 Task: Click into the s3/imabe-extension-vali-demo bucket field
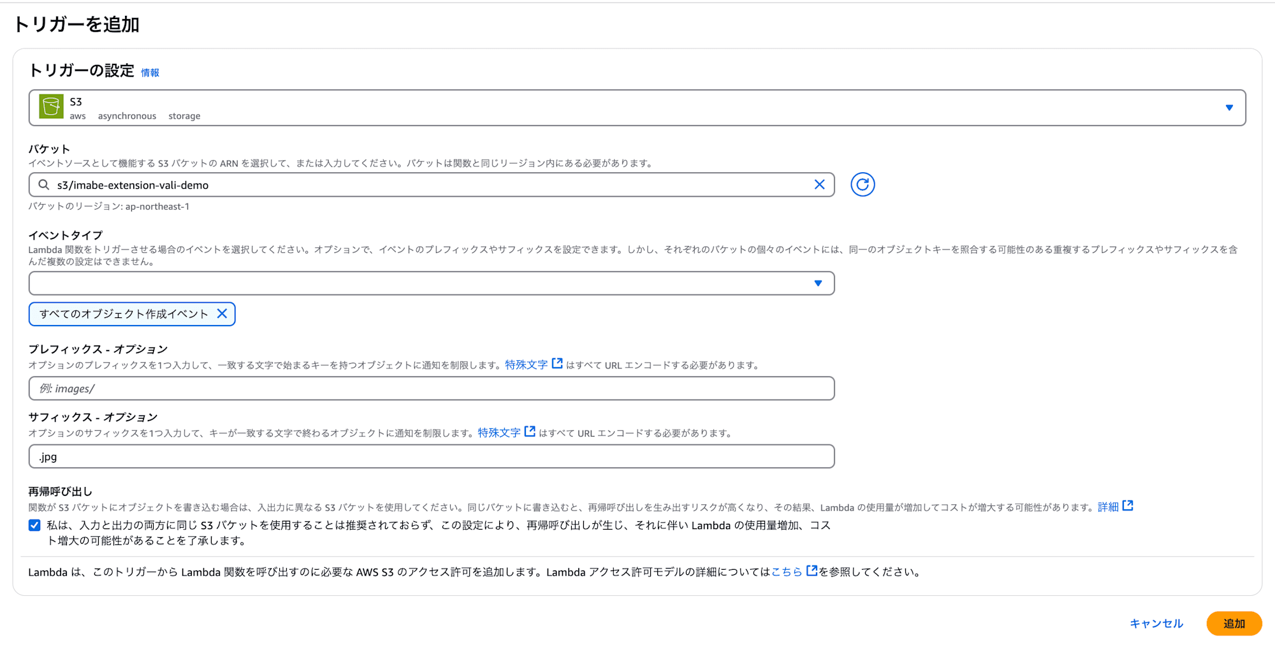coord(432,185)
